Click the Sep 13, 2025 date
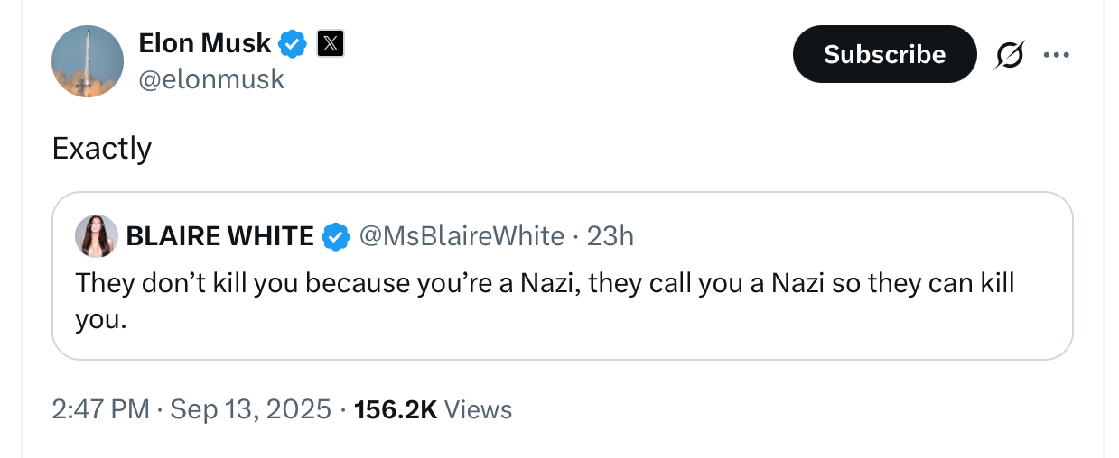 [x=250, y=410]
